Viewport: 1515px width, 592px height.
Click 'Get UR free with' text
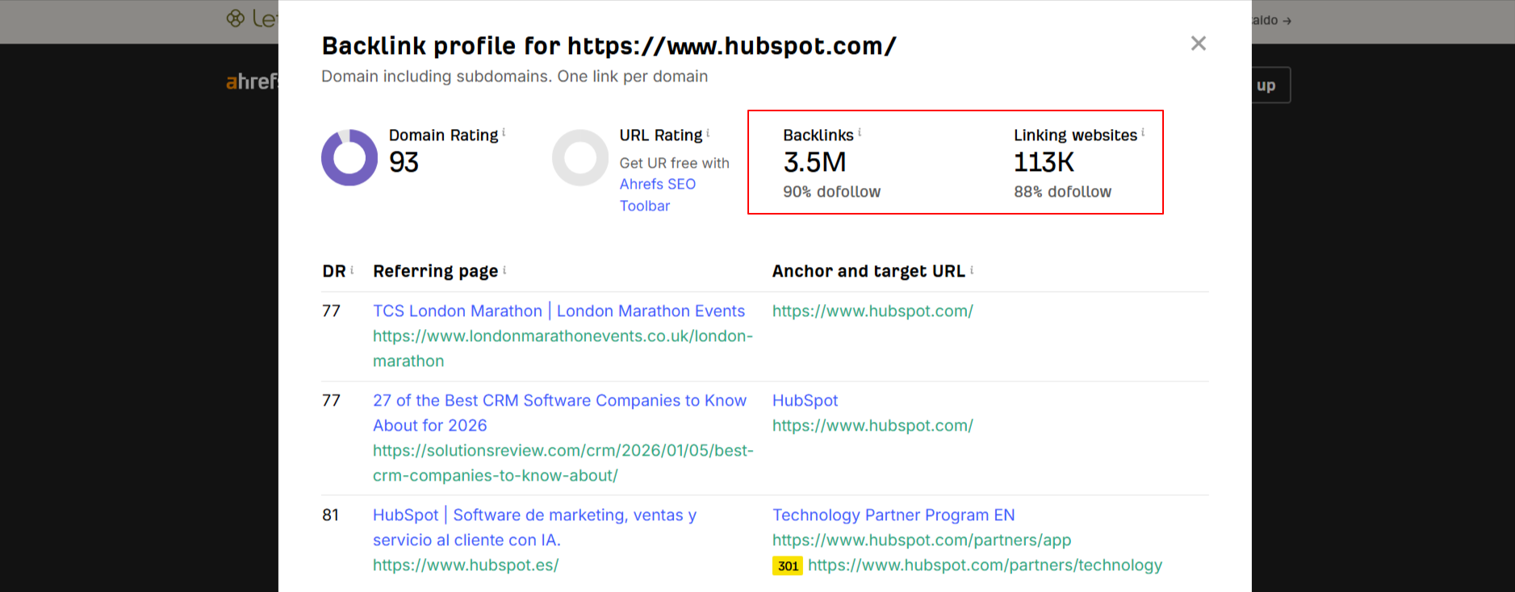pos(674,163)
